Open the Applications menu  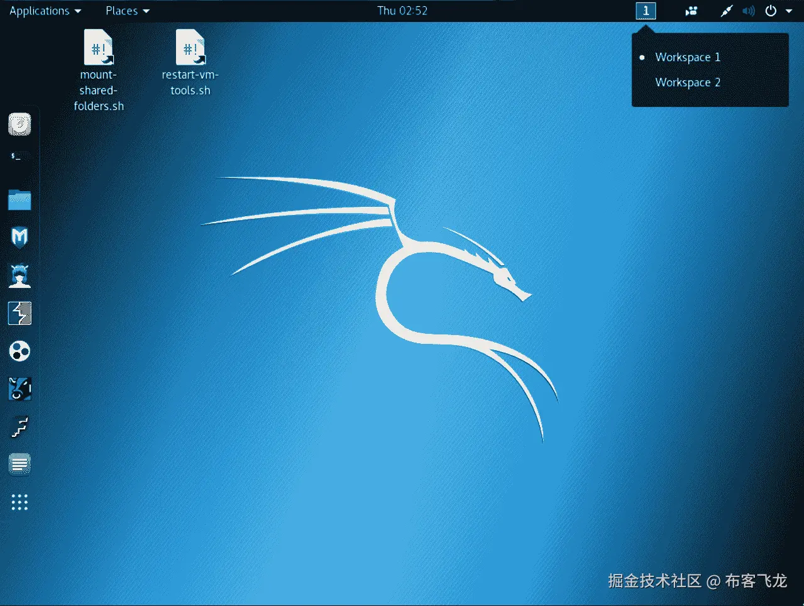point(45,11)
